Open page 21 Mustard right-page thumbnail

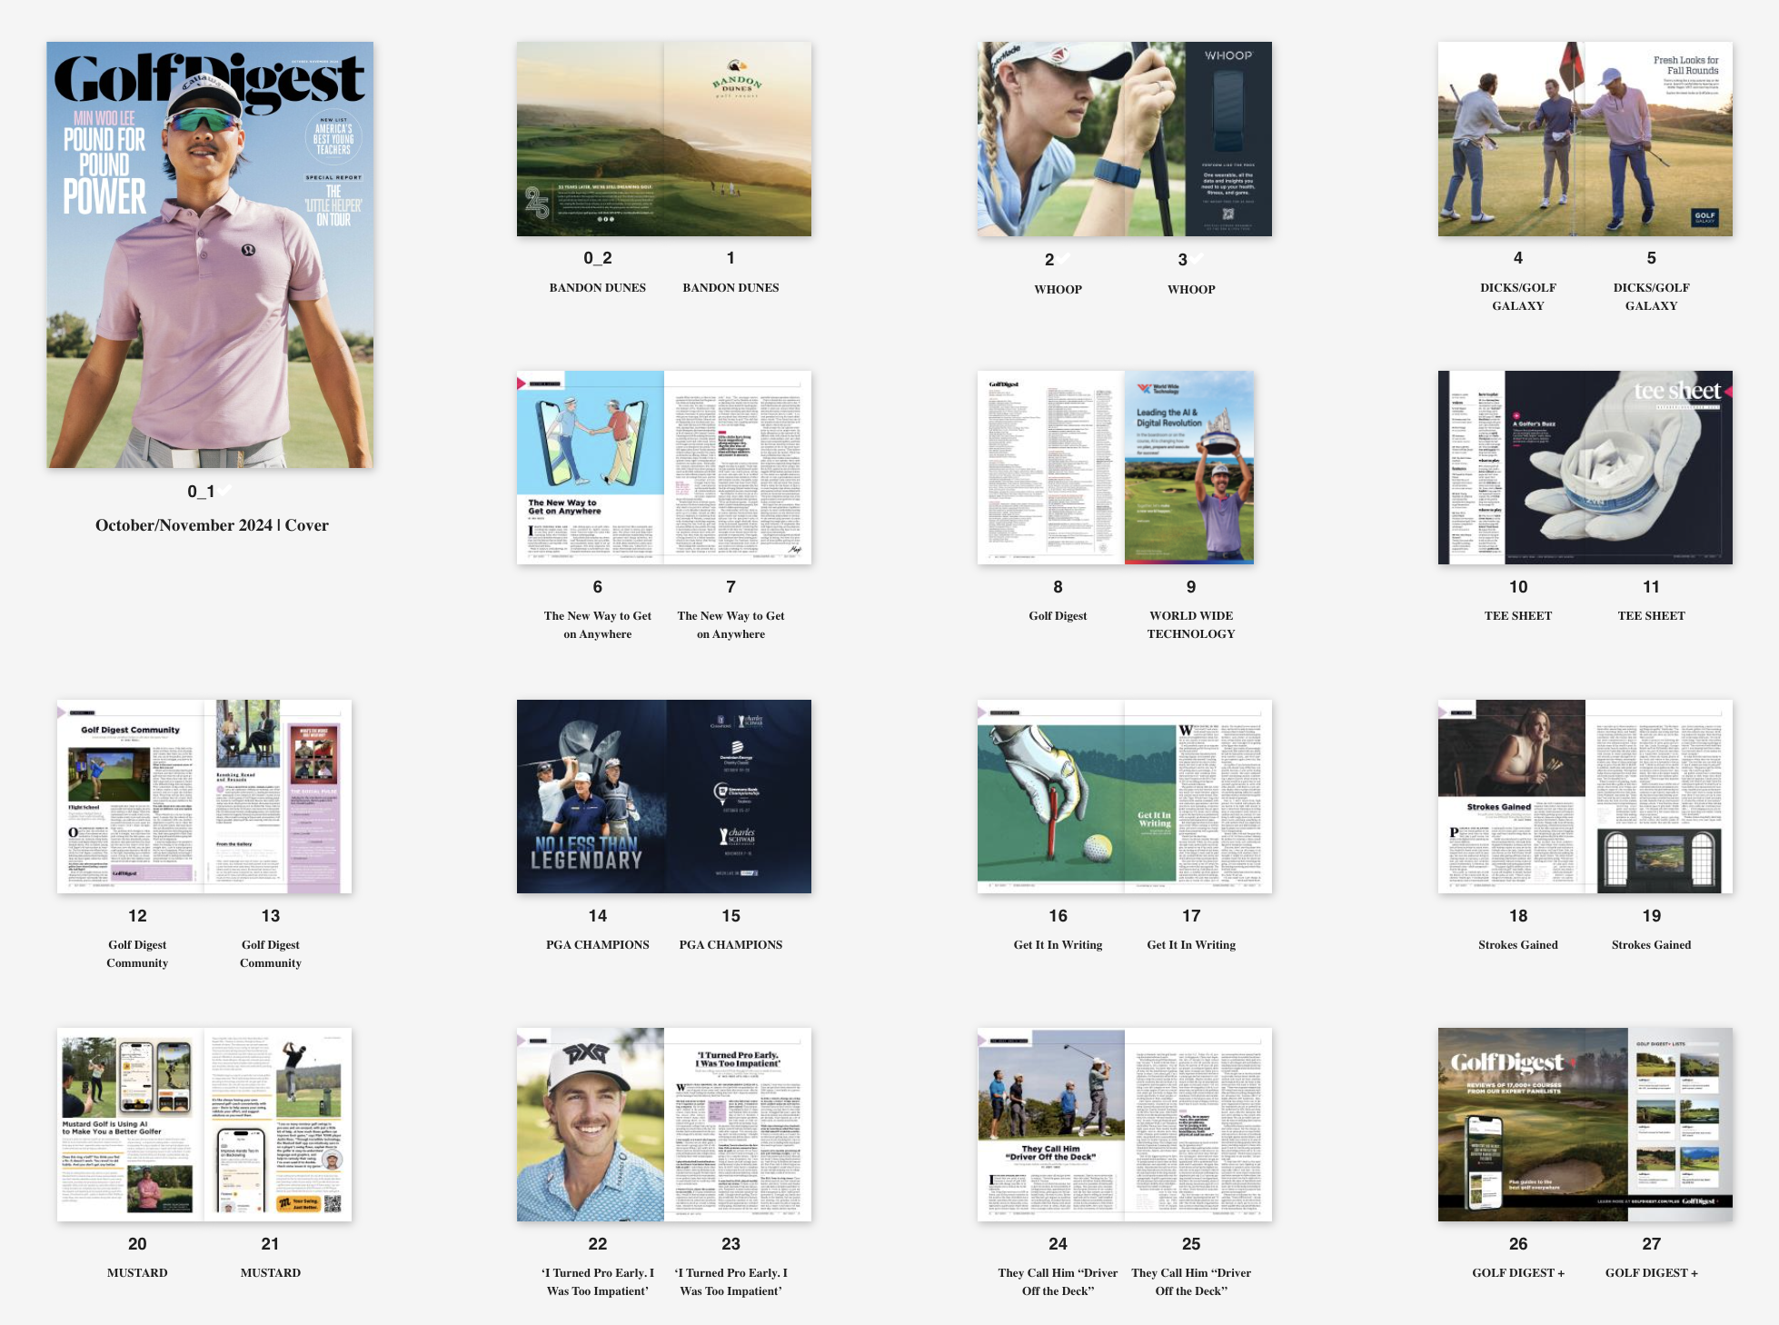[277, 1124]
